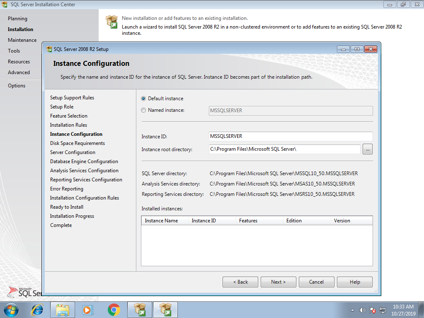This screenshot has height=318, width=424.
Task: Click the Windows Start button
Action: click(x=11, y=310)
